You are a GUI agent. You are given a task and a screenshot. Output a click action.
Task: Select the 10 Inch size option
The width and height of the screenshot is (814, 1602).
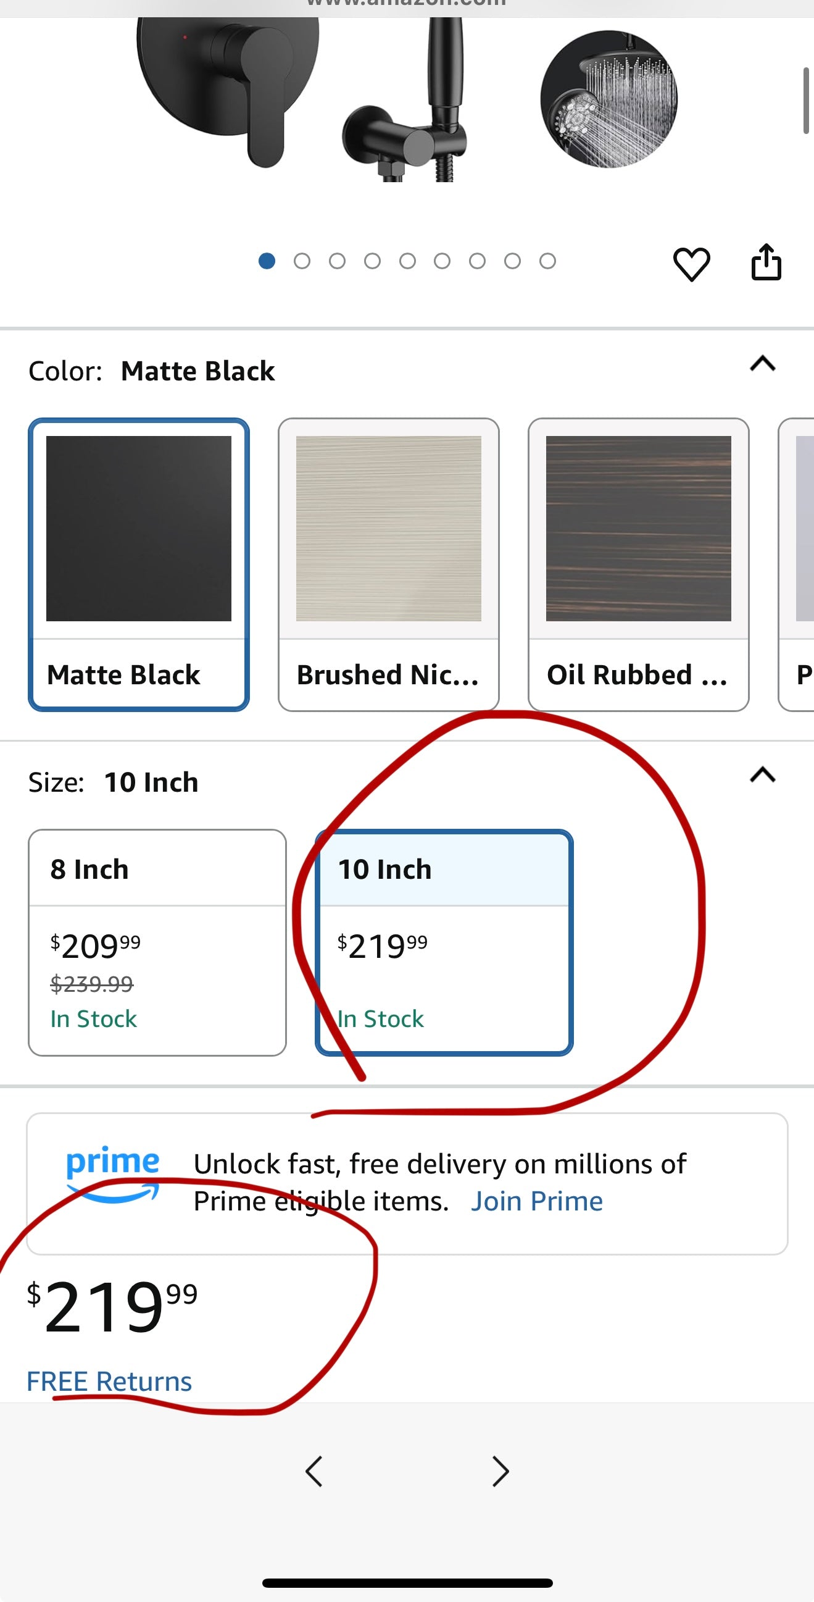click(444, 942)
